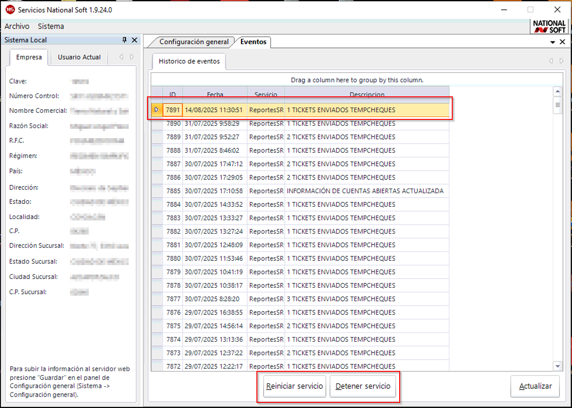Navigate left in Sistema Local tabs
Viewport: 572px width, 408px height.
[x=121, y=57]
